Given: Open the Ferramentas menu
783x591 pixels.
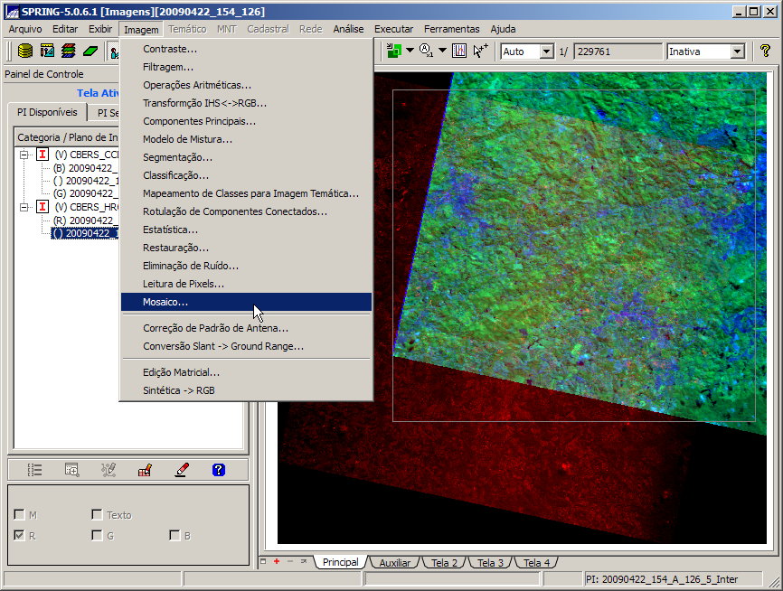Looking at the screenshot, I should click(x=452, y=29).
